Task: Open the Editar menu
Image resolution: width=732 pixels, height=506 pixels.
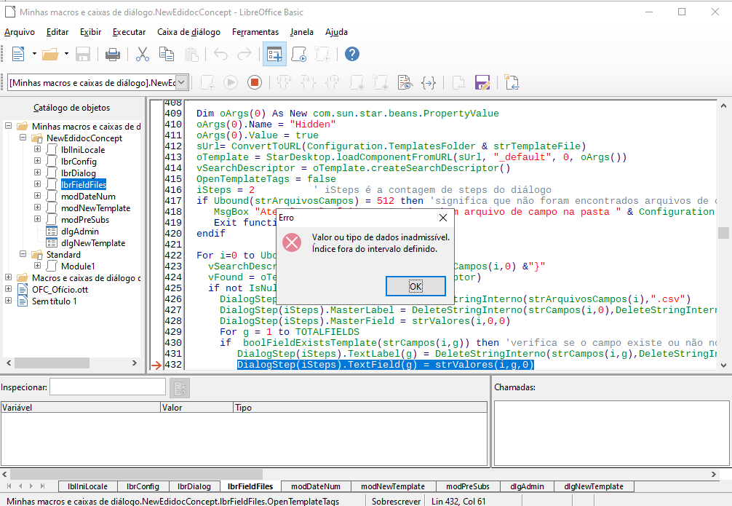Action: pyautogui.click(x=57, y=32)
